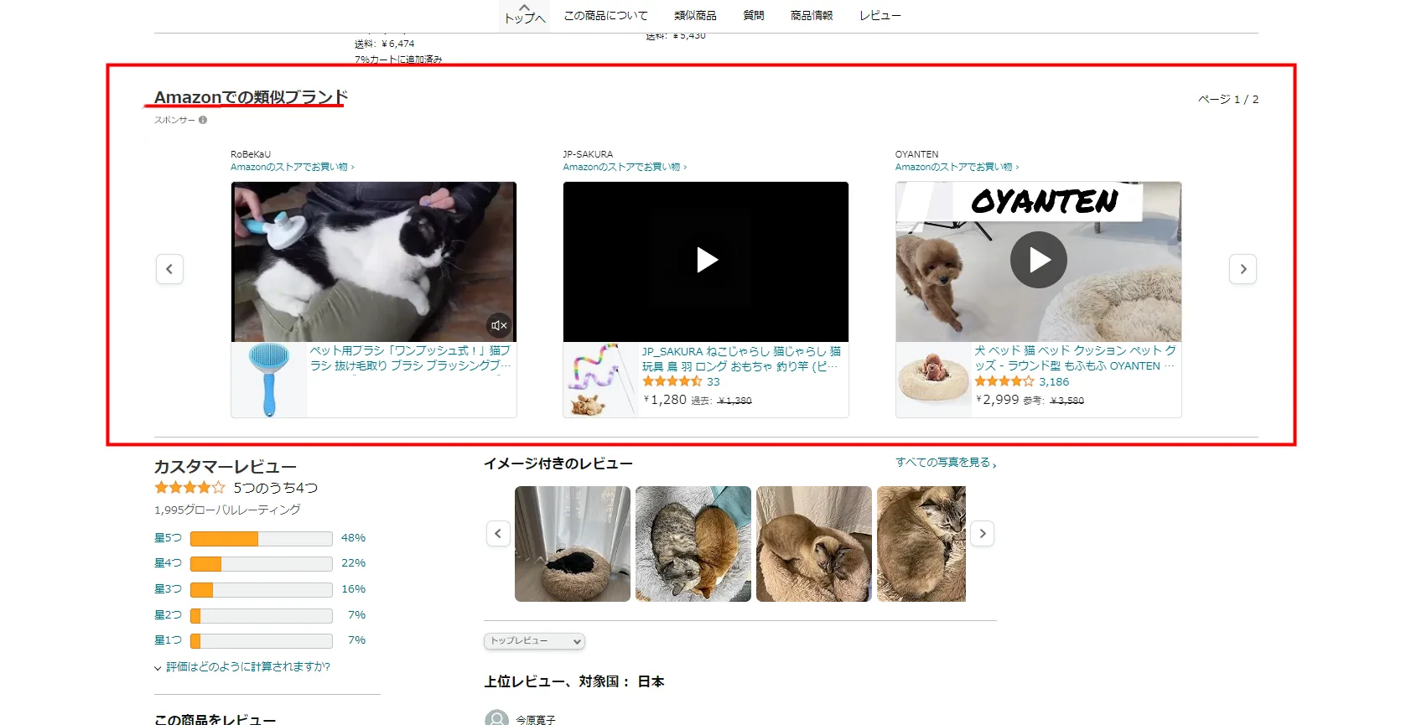Click the 1,995グローバルレーティング text
The image size is (1422, 725).
click(x=227, y=510)
